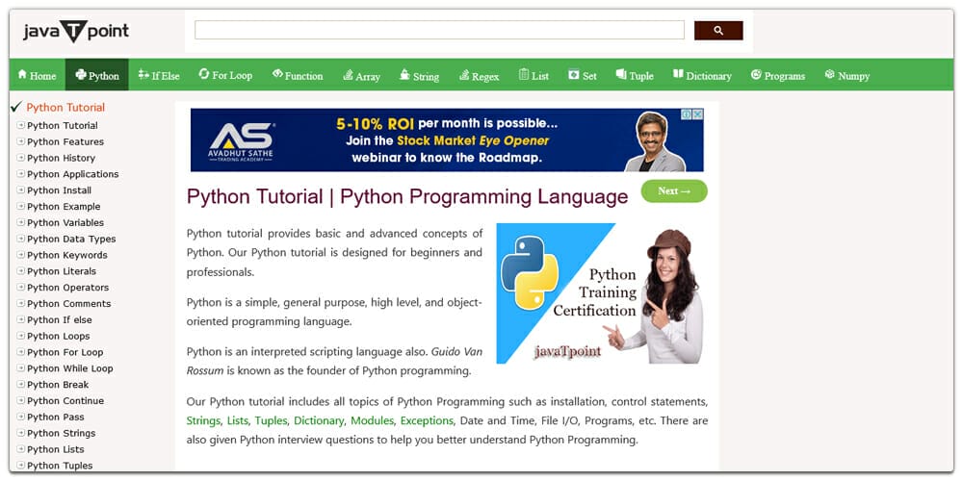The width and height of the screenshot is (963, 481).
Task: Click the Function icon in navbar
Action: tap(277, 74)
